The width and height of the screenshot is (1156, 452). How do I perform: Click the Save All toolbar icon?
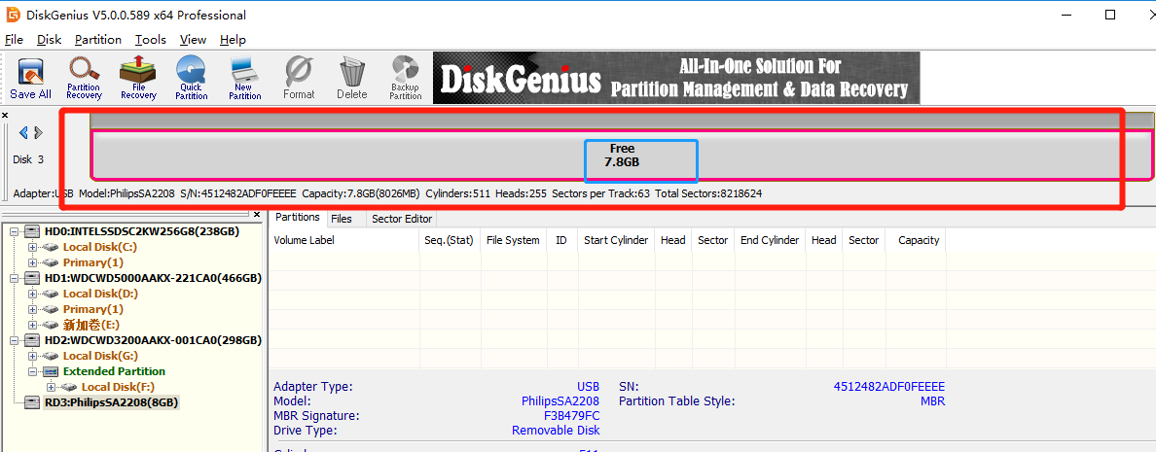[30, 79]
